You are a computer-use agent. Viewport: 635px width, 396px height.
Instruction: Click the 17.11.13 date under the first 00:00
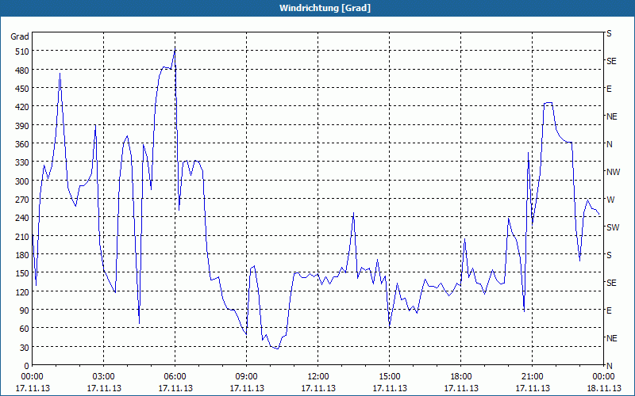(x=33, y=388)
